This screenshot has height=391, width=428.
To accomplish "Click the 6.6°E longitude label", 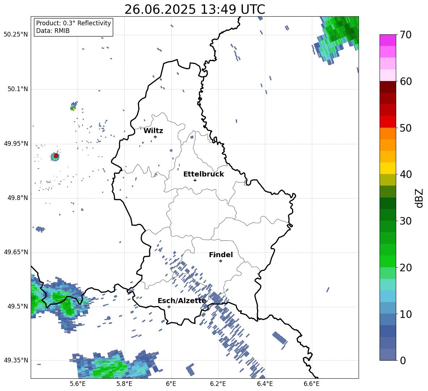I will pyautogui.click(x=312, y=384).
